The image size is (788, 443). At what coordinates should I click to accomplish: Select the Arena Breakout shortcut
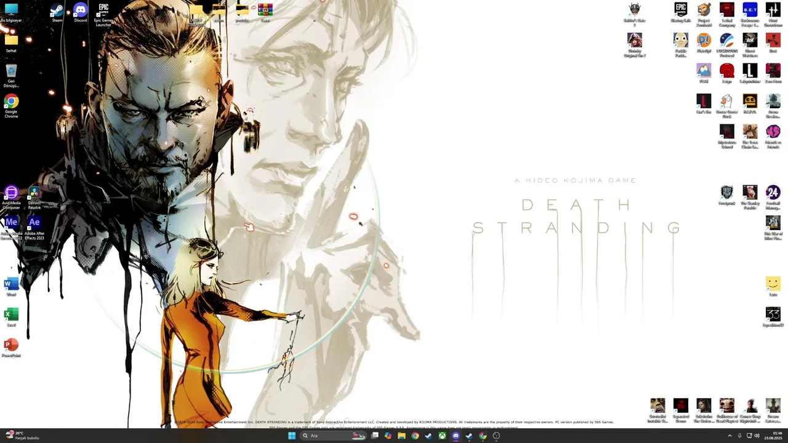pyautogui.click(x=773, y=106)
